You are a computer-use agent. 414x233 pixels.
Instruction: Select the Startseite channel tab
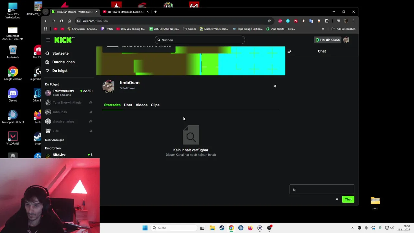click(x=112, y=105)
